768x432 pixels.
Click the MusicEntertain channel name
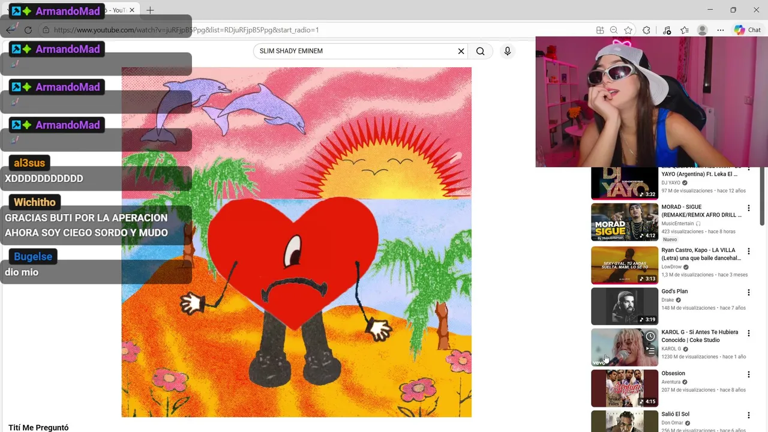click(677, 223)
